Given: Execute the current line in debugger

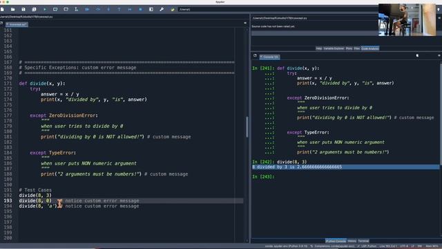Looking at the screenshot, I should point(98,9).
